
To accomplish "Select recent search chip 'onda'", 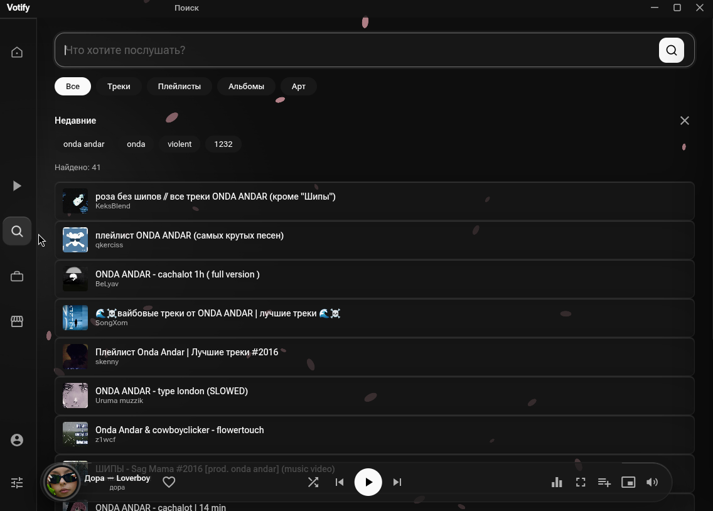I will 136,144.
